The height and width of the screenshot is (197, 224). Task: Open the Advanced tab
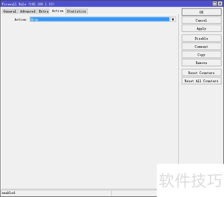[x=28, y=11]
